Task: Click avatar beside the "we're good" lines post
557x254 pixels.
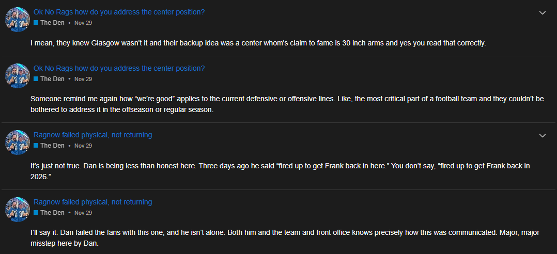Action: tap(17, 76)
